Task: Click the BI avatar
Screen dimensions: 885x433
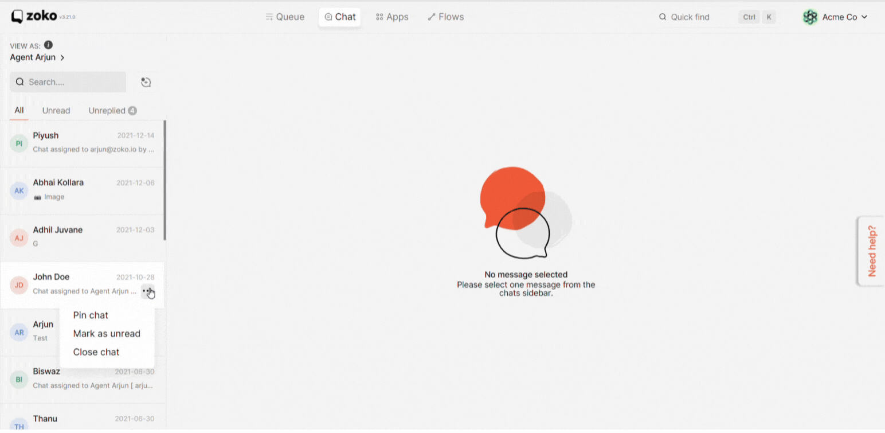Action: click(19, 380)
